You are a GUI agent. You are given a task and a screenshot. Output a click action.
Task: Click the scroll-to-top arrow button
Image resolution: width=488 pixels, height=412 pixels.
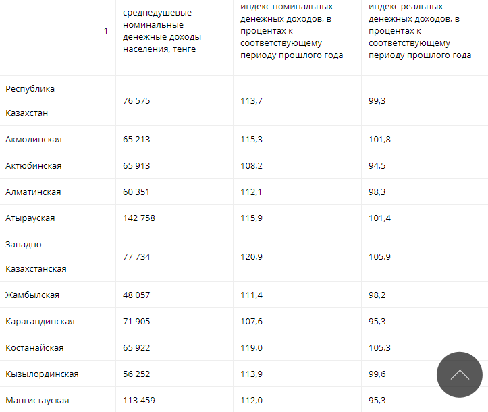point(460,375)
